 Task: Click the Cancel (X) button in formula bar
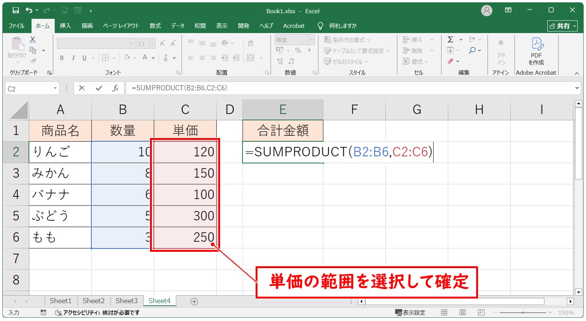(82, 88)
